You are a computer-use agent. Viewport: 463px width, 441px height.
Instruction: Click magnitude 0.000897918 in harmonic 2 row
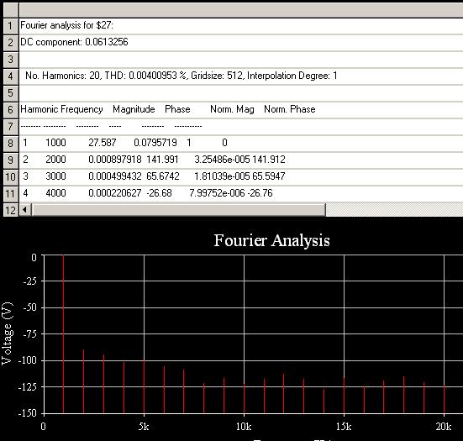(x=115, y=160)
